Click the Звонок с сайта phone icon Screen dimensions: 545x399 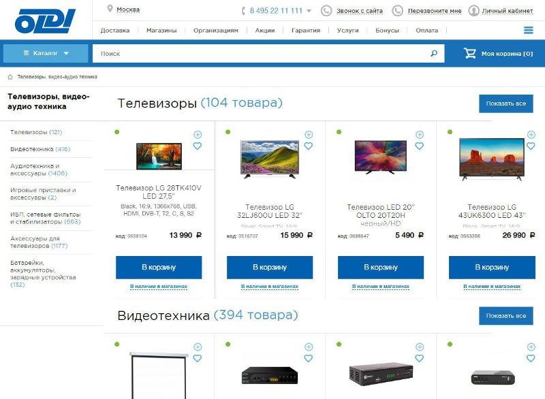coord(326,11)
